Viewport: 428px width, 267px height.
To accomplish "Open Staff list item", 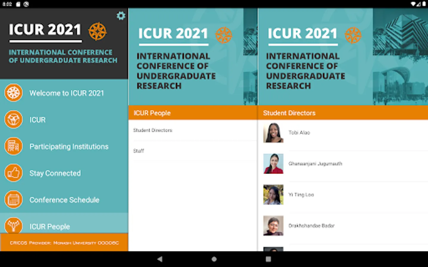I will point(193,151).
